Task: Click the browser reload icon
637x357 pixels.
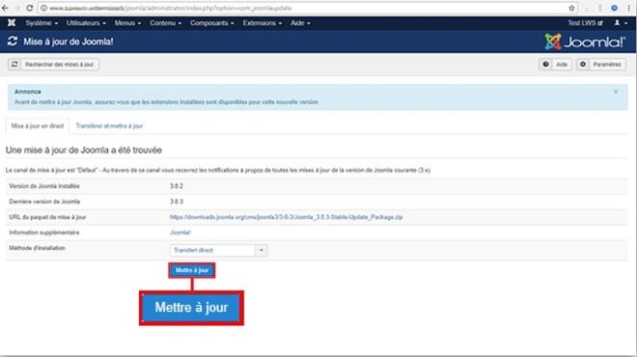Action: click(29, 8)
